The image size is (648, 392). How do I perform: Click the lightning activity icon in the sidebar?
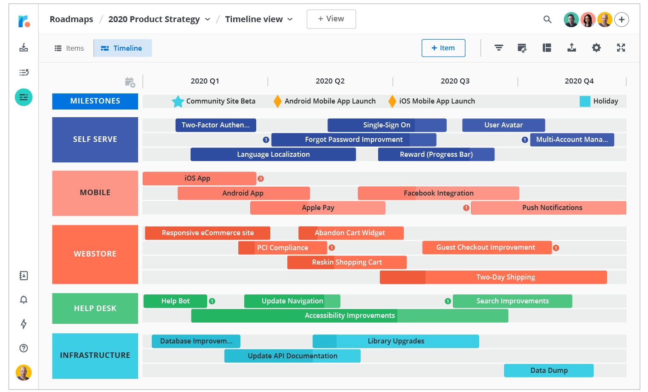(23, 324)
